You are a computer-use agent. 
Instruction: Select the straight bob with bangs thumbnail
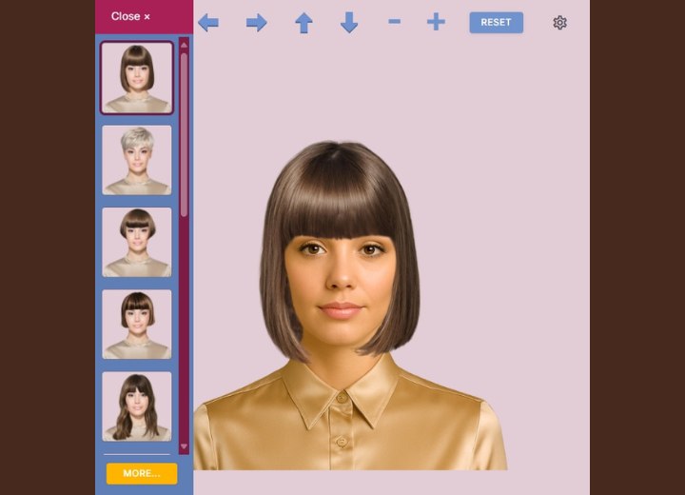coord(137,78)
